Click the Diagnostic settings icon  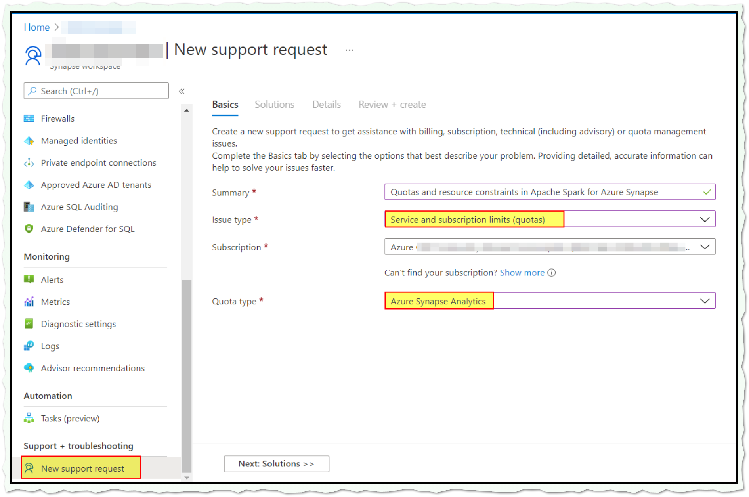29,324
